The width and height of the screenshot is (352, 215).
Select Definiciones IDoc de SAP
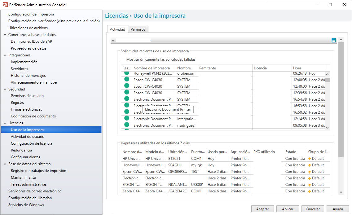tap(31, 41)
